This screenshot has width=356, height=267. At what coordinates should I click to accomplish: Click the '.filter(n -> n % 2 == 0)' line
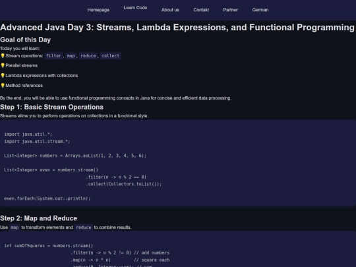116,177
